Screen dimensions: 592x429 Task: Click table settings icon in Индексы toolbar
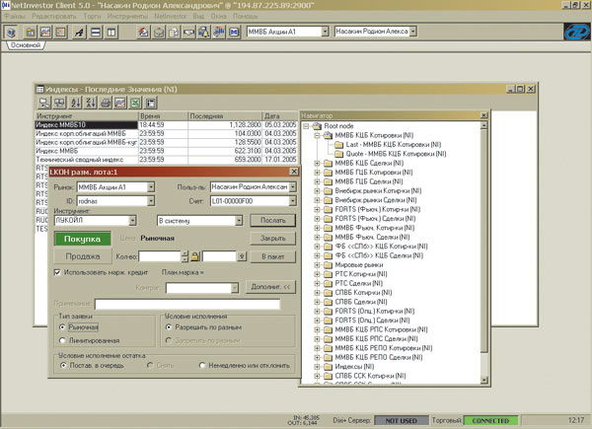(x=151, y=103)
